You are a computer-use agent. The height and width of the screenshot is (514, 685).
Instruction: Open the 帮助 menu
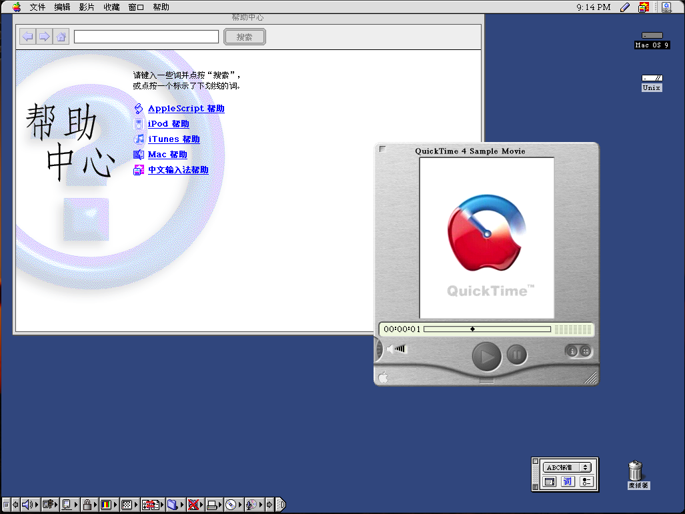(161, 7)
